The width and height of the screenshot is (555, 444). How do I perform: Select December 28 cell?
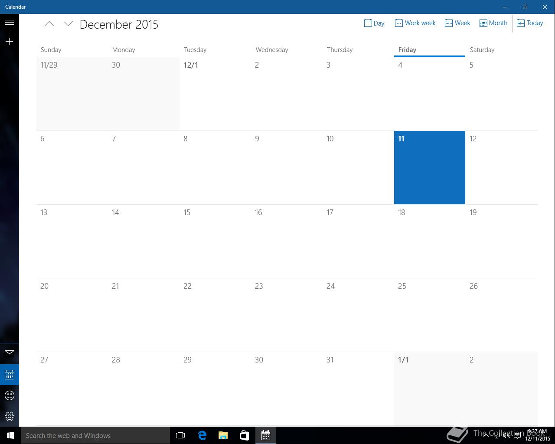144,389
